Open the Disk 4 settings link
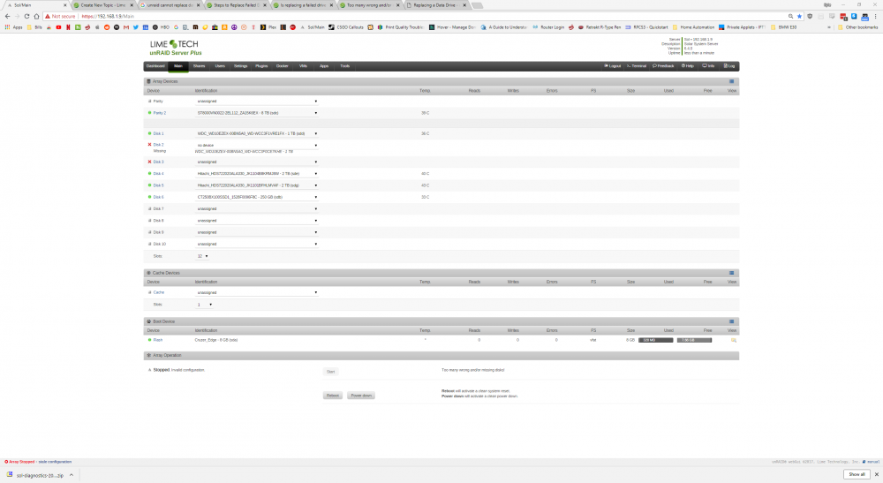The width and height of the screenshot is (883, 483). click(158, 174)
